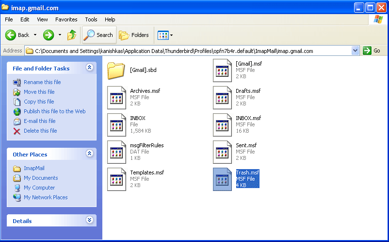Click Rename this file link

pyautogui.click(x=42, y=82)
